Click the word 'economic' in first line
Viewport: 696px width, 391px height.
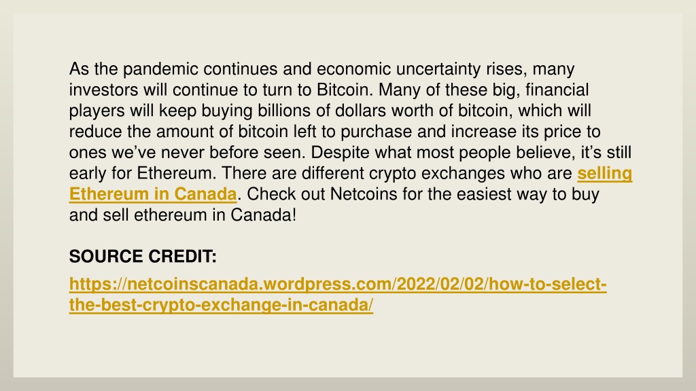353,69
